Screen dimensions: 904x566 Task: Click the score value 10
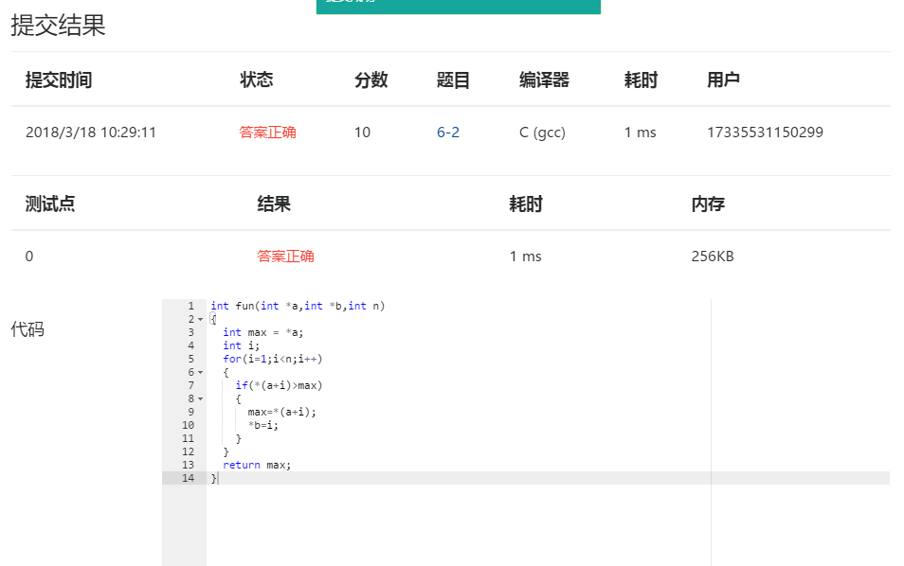[x=362, y=133]
